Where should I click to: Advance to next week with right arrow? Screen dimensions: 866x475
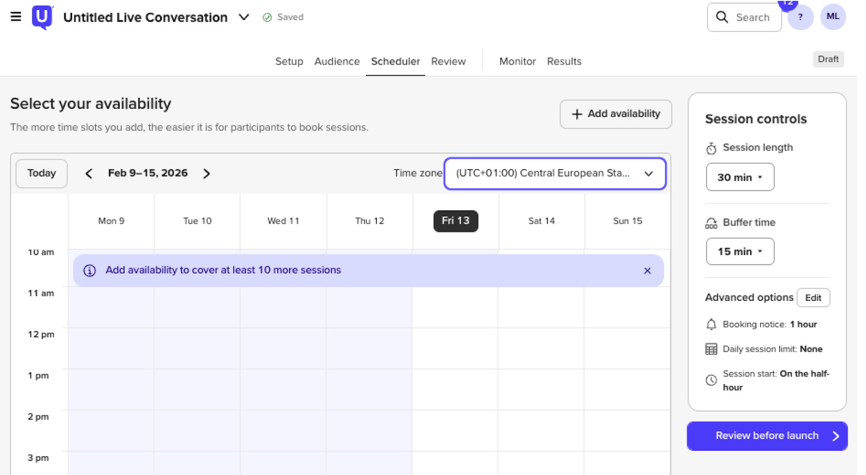(206, 174)
